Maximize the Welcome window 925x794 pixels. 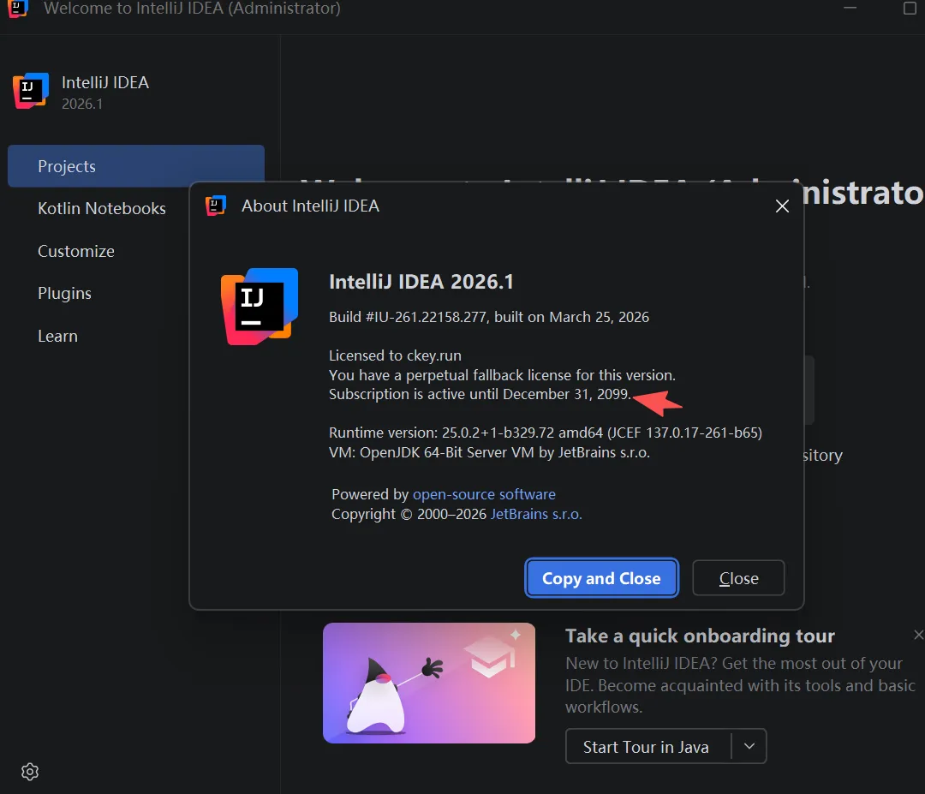(910, 9)
